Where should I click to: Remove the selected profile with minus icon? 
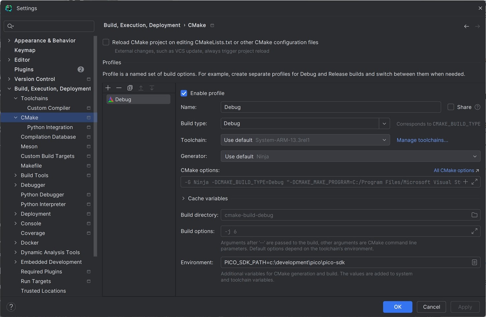click(x=119, y=88)
